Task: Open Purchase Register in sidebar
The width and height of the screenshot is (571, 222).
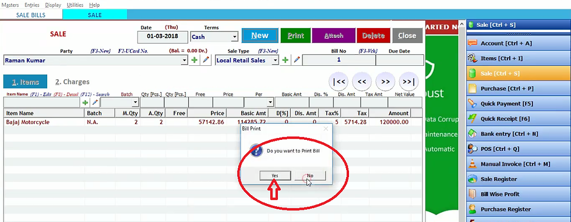Action: [519, 209]
